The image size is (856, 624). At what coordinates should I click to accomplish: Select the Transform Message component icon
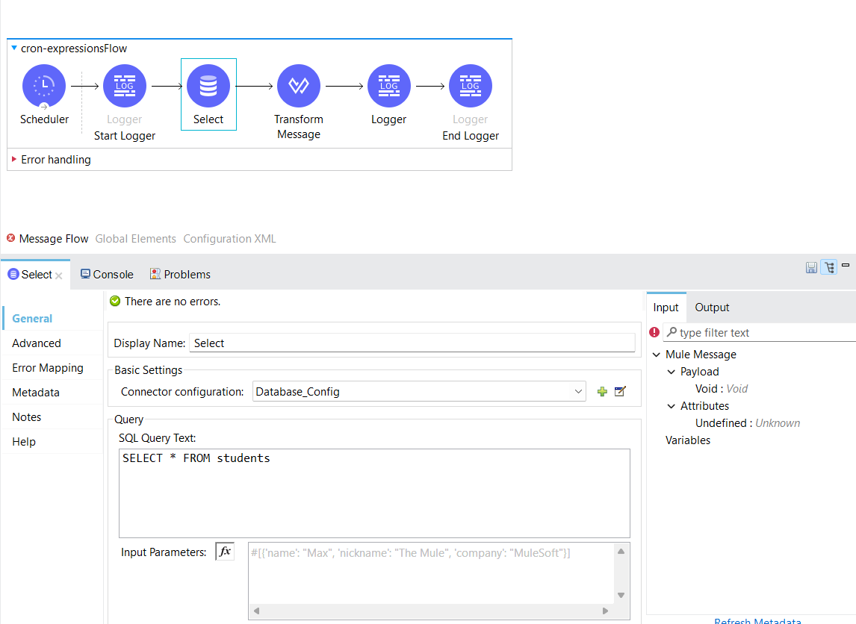299,86
